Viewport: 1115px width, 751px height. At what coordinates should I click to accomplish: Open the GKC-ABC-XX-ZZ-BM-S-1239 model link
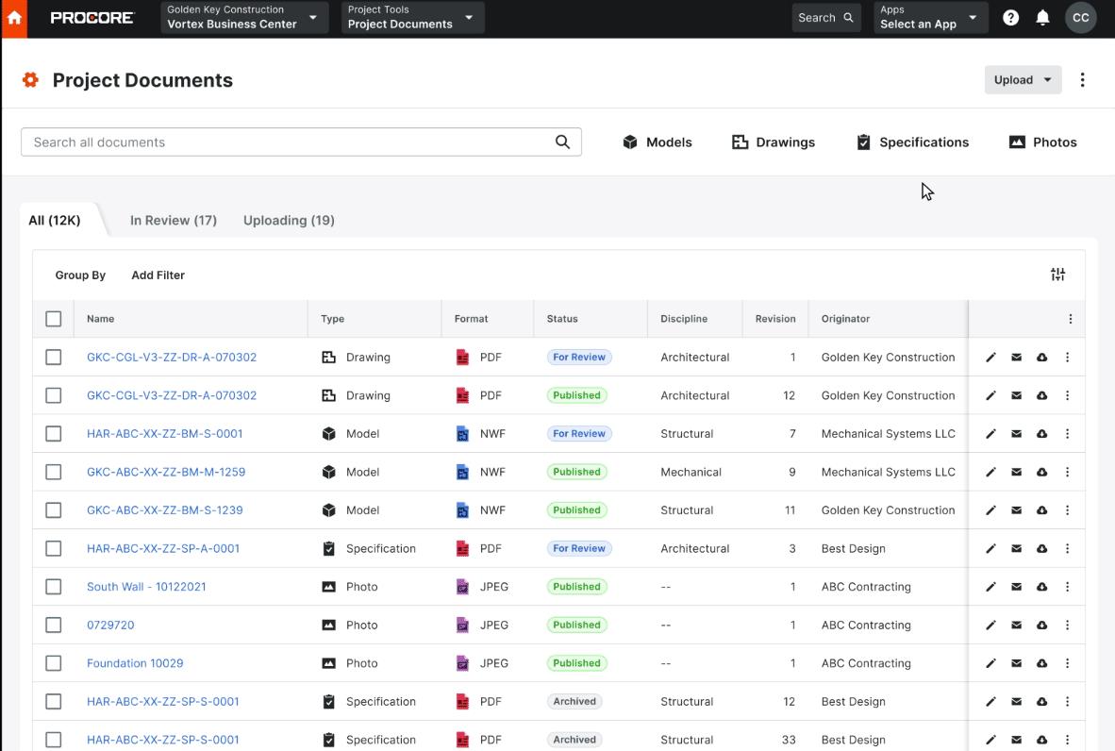(166, 509)
